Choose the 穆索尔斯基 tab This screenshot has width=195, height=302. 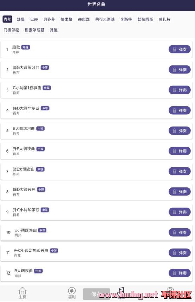34,30
